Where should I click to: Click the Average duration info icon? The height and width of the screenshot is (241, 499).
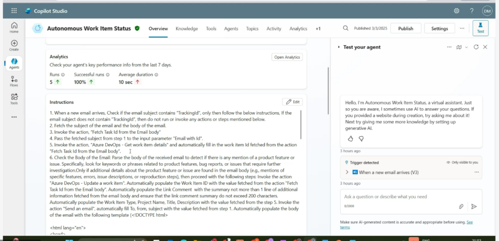[x=156, y=75]
